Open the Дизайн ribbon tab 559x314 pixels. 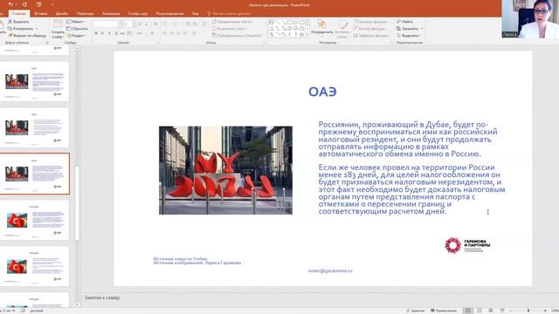(x=62, y=14)
